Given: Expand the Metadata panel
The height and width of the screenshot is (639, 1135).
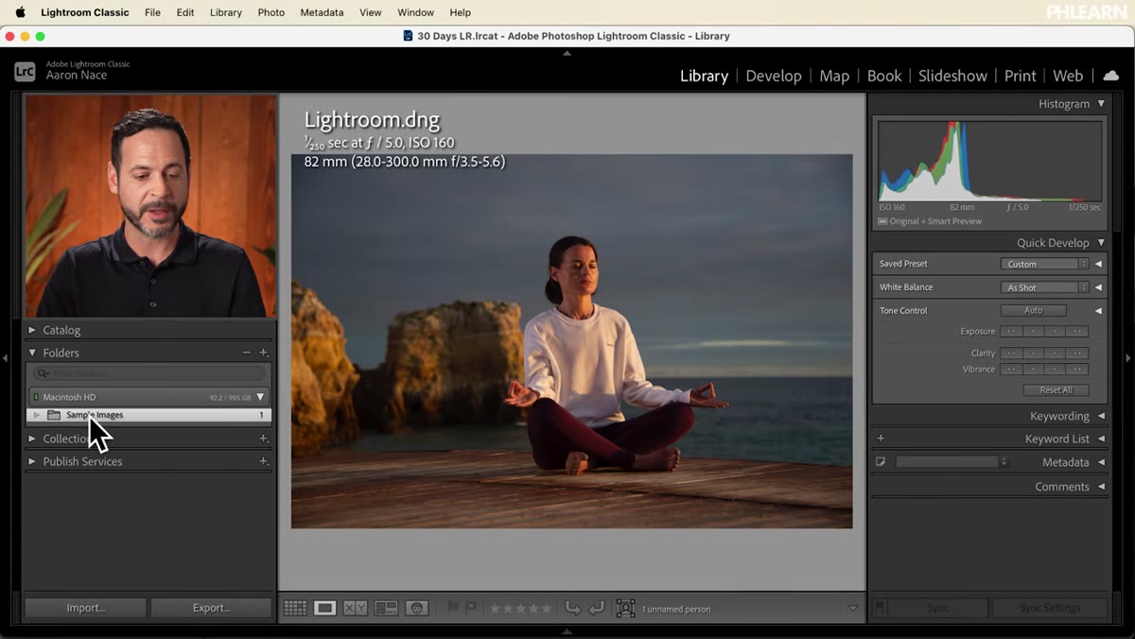Looking at the screenshot, I should click(1101, 462).
